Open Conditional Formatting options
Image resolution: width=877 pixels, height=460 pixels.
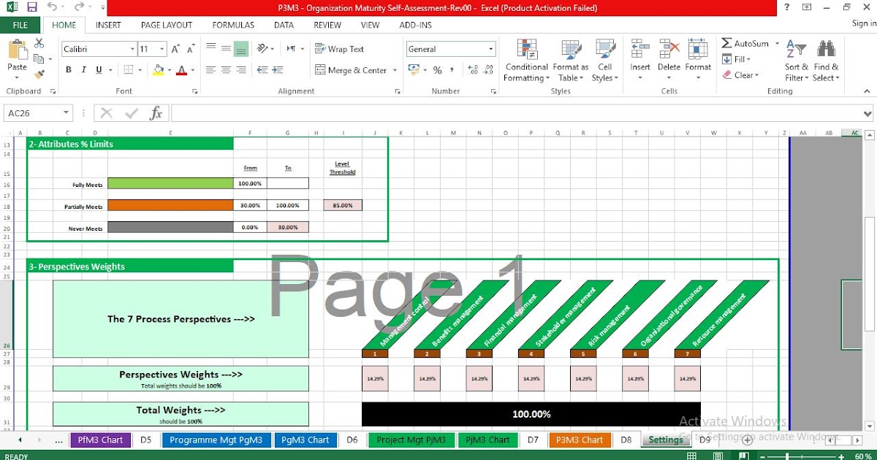point(525,60)
